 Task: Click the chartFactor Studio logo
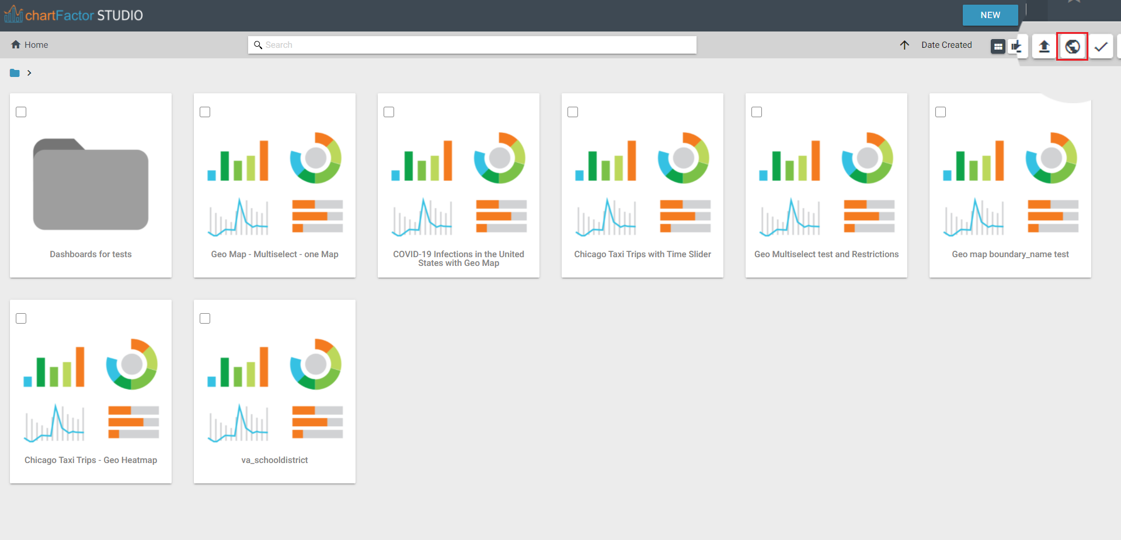74,15
